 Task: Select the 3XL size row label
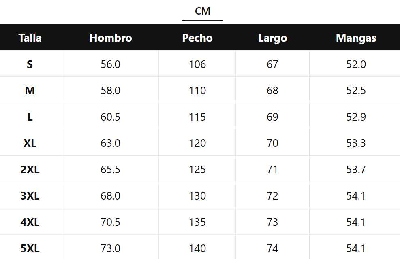click(30, 196)
